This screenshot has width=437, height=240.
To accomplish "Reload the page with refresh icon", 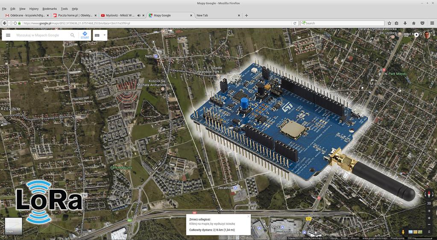I will click(295, 23).
